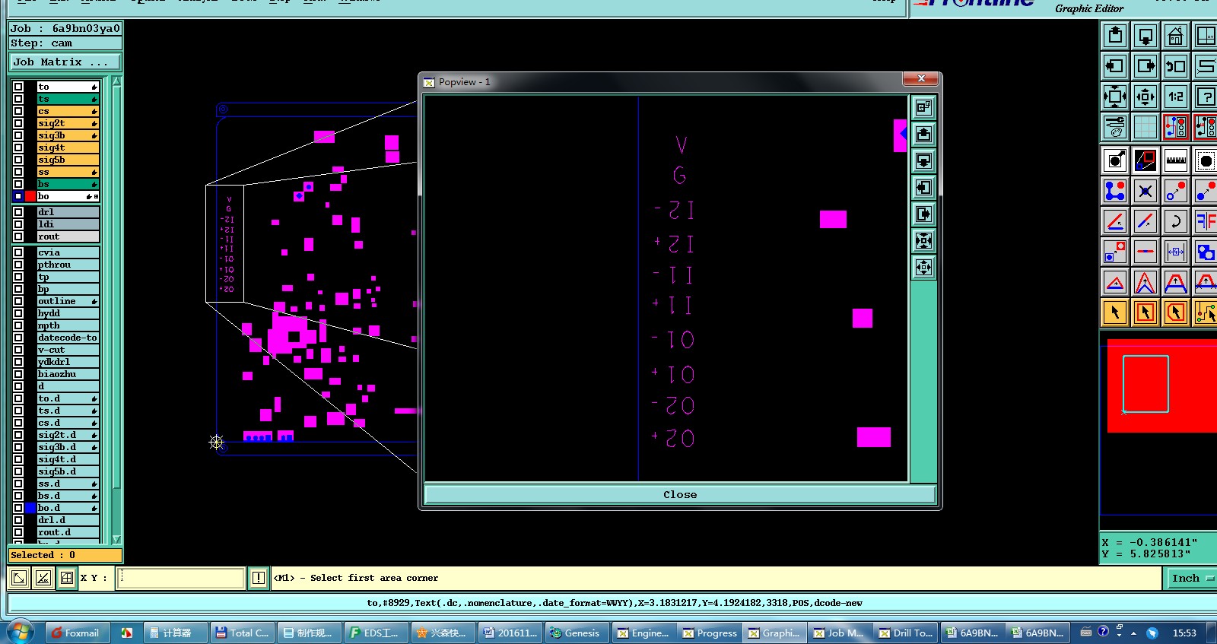Viewport: 1217px width, 644px height.
Task: Open Foxmail from the taskbar
Action: pos(76,633)
